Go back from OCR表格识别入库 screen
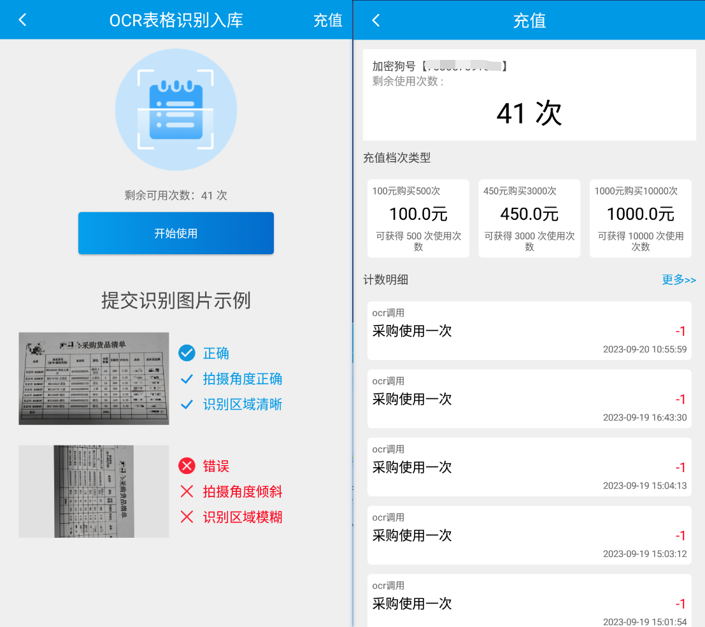The height and width of the screenshot is (627, 705). [22, 20]
